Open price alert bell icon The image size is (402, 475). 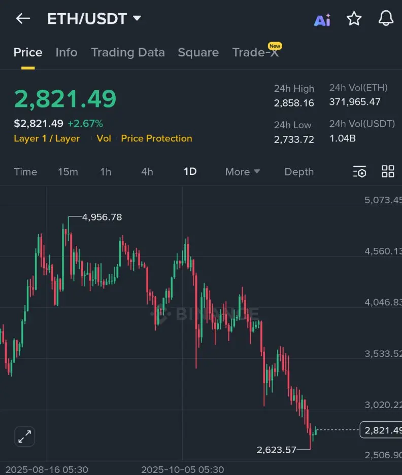point(386,19)
